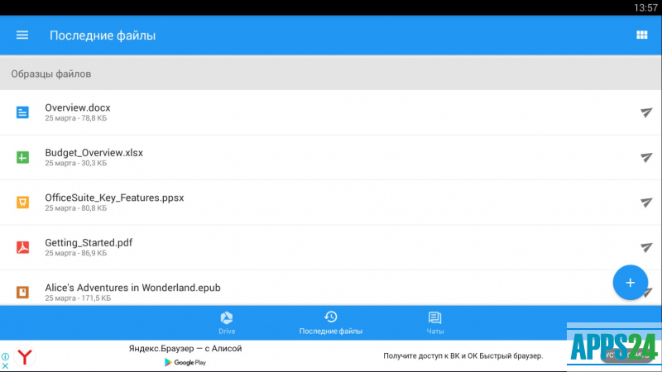The image size is (662, 372).
Task: Select the Последние файлы bottom tab
Action: point(330,322)
